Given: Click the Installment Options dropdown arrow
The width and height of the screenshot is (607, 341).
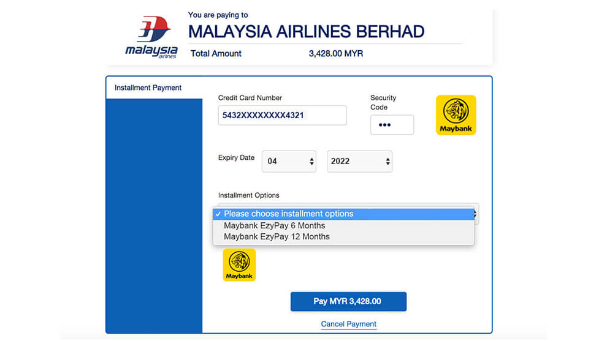Looking at the screenshot, I should [x=476, y=214].
